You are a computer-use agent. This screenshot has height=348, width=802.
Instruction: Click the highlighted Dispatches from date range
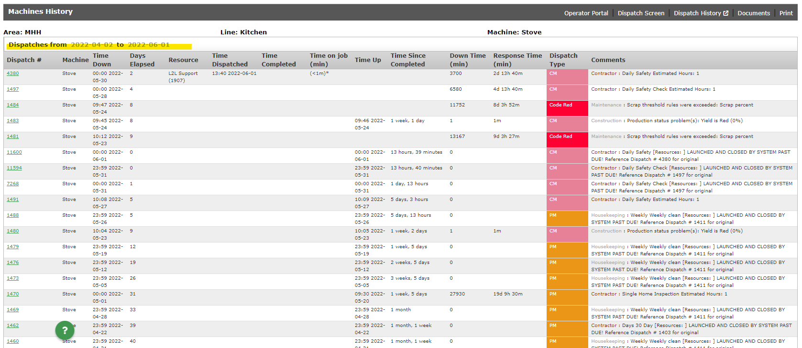pyautogui.click(x=99, y=45)
